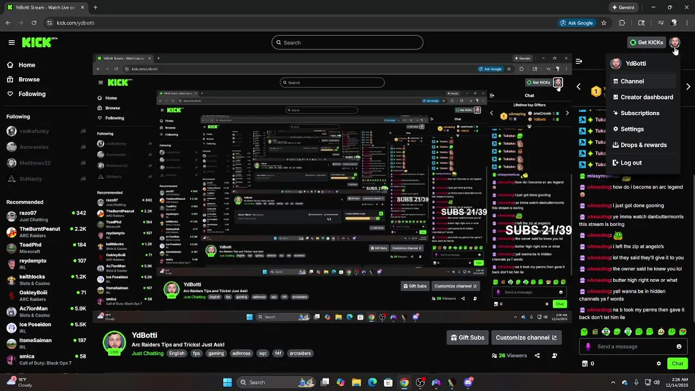Image resolution: width=695 pixels, height=391 pixels.
Task: Open a new Chrome tab
Action: 95,8
